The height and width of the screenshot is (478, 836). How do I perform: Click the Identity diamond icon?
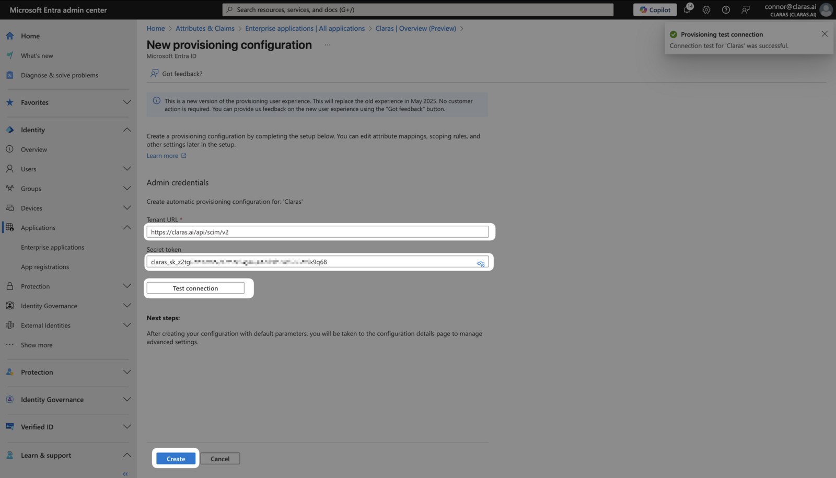pyautogui.click(x=10, y=130)
